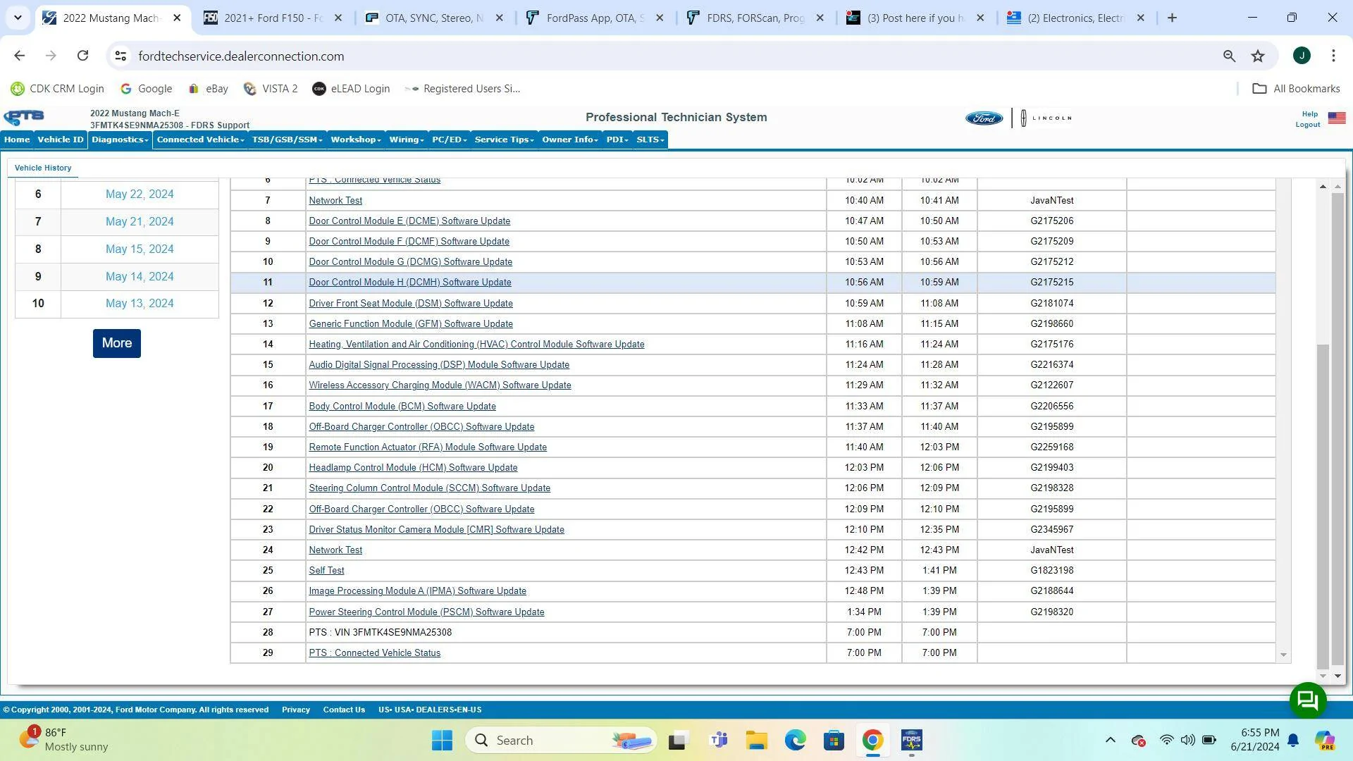Image resolution: width=1353 pixels, height=761 pixels.
Task: Open the site information icon in the address bar
Action: click(121, 56)
